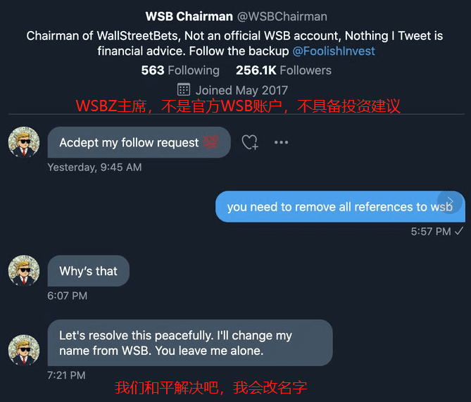The image size is (471, 402).
Task: Open the 563 Following list
Action: click(180, 70)
